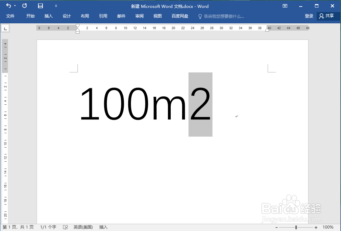Switch to the 百度网盘 ribbon tab
This screenshot has height=231, width=341.
tap(180, 16)
